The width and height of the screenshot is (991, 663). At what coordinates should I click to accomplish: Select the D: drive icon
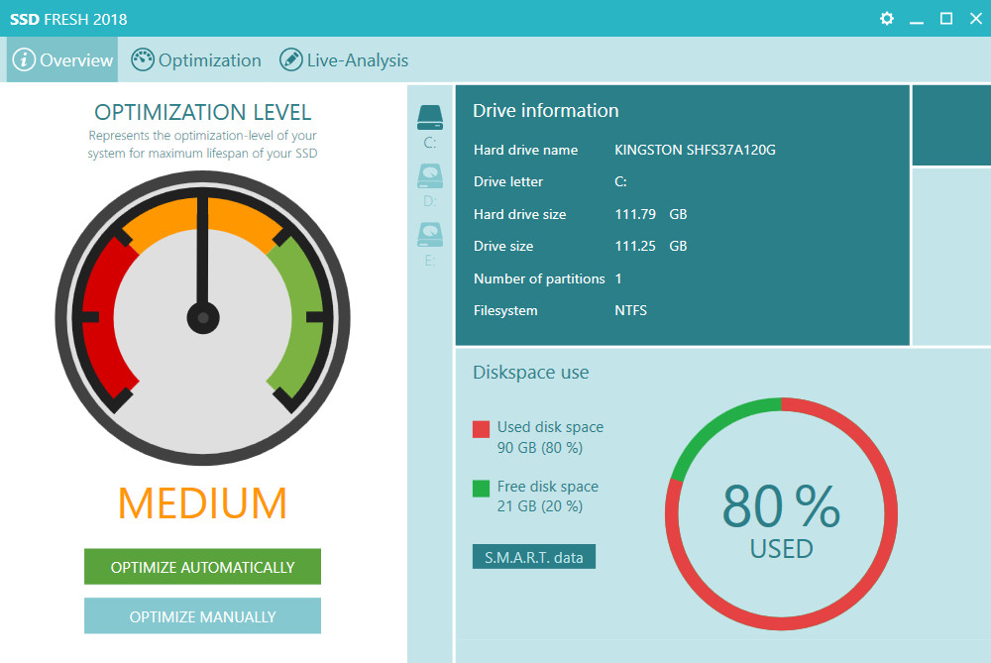[430, 177]
